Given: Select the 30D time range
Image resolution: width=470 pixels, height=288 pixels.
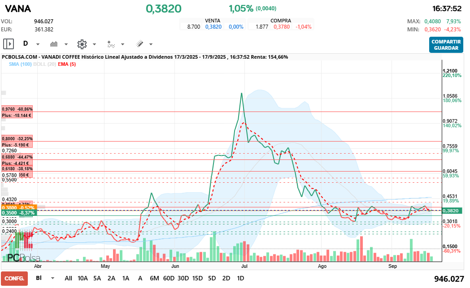Looking at the screenshot, I should pos(183,278).
